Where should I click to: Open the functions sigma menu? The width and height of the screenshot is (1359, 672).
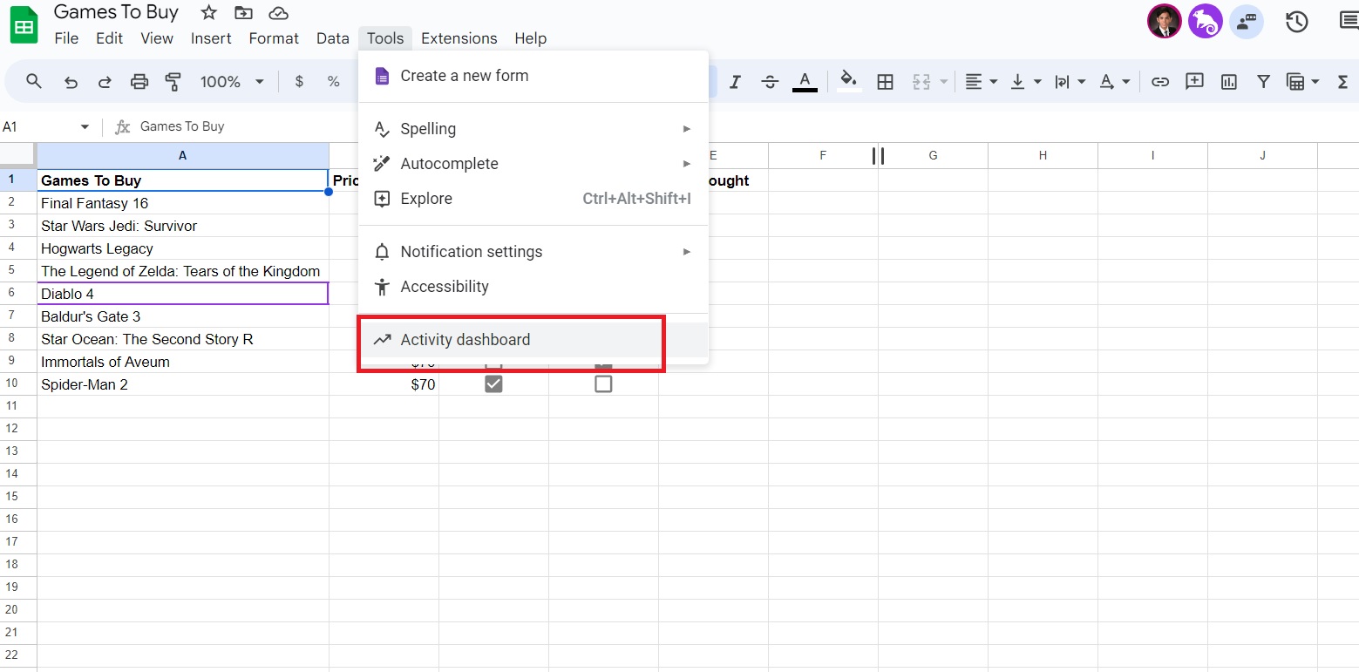1342,82
